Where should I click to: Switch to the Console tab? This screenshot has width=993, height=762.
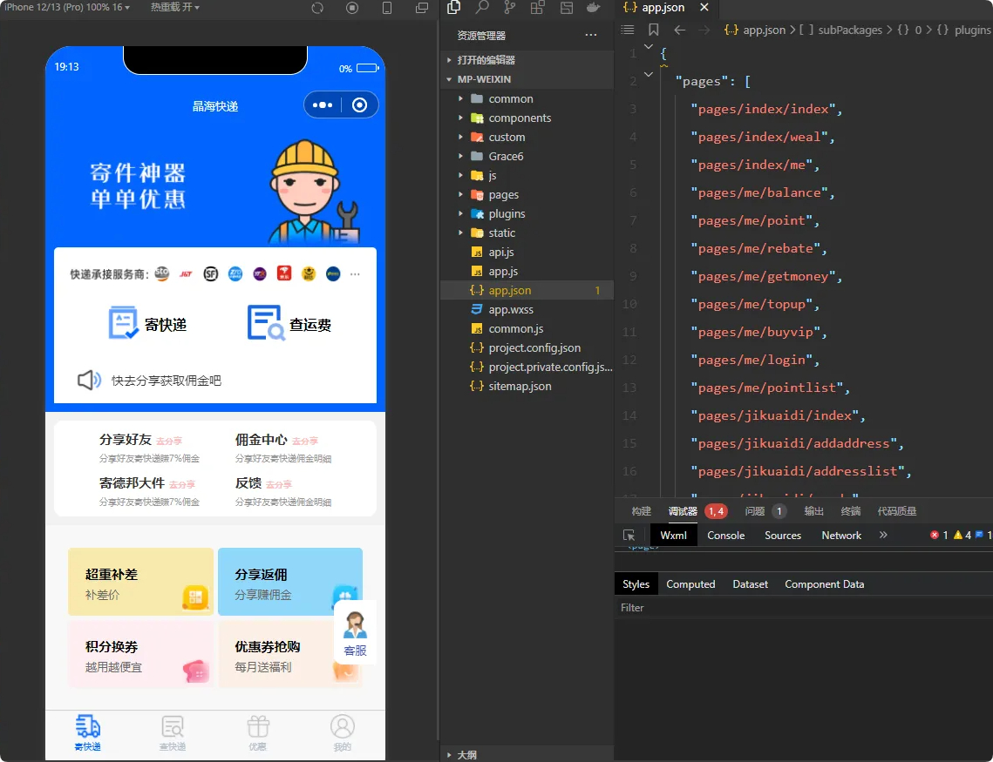pyautogui.click(x=725, y=535)
